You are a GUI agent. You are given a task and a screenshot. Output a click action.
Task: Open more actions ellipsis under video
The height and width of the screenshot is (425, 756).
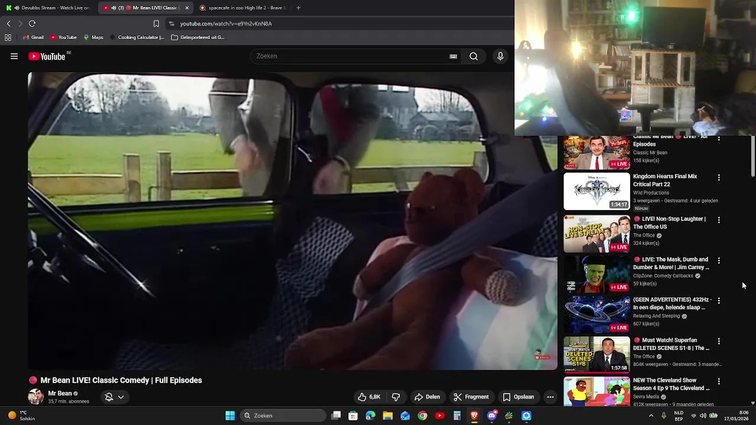pos(550,397)
